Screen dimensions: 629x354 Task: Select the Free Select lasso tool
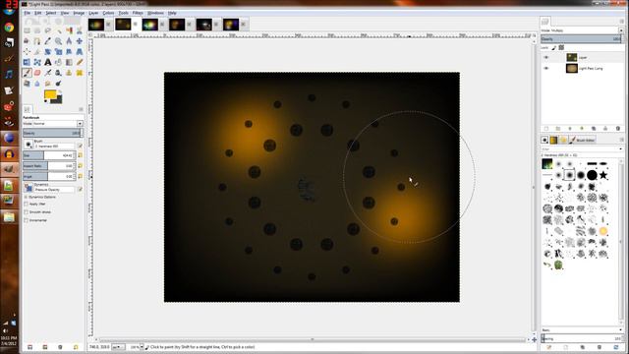[x=48, y=30]
